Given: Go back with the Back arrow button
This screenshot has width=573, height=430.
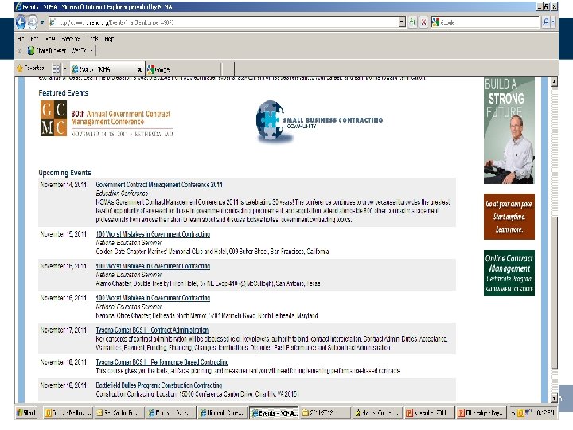Looking at the screenshot, I should pyautogui.click(x=21, y=22).
